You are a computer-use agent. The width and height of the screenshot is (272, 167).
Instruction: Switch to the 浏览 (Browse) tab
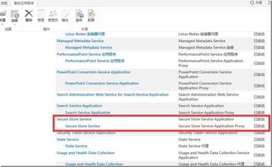tap(4, 3)
